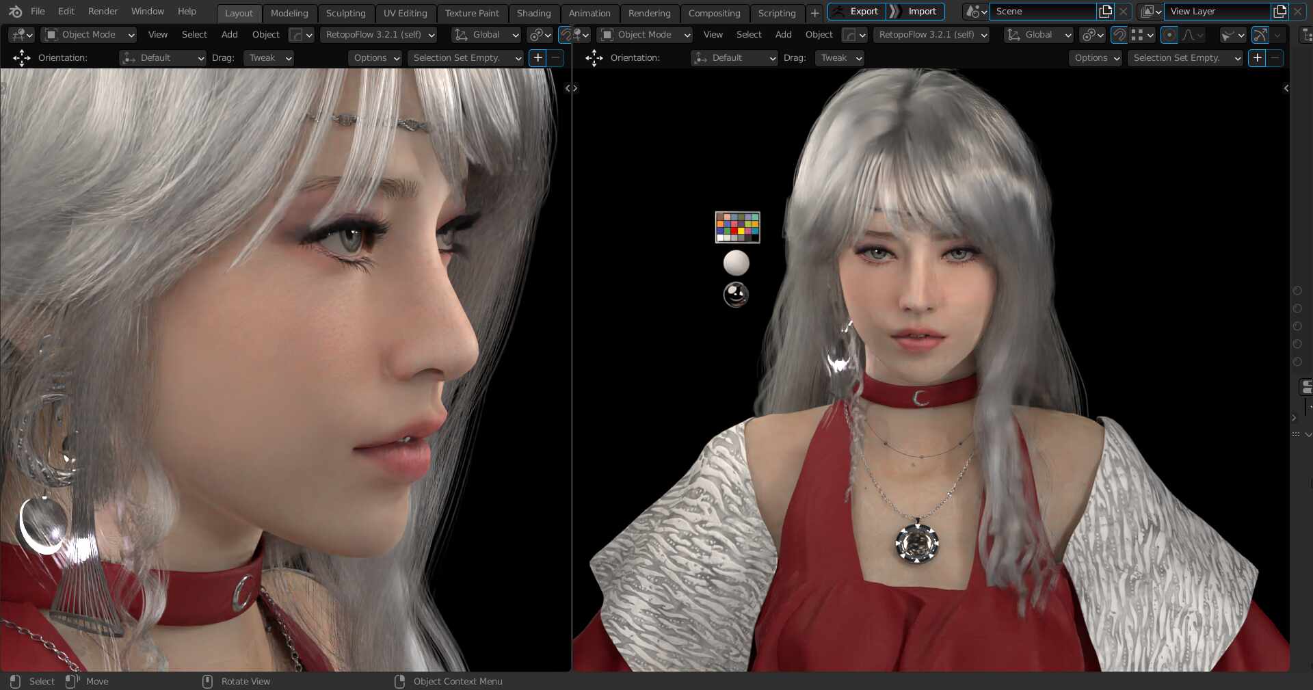Expand the Orientation Default dropdown
The height and width of the screenshot is (690, 1313).
[162, 58]
